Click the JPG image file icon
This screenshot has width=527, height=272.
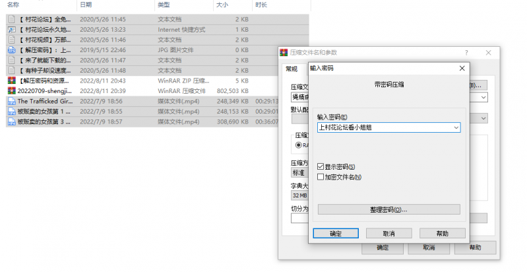(11, 50)
